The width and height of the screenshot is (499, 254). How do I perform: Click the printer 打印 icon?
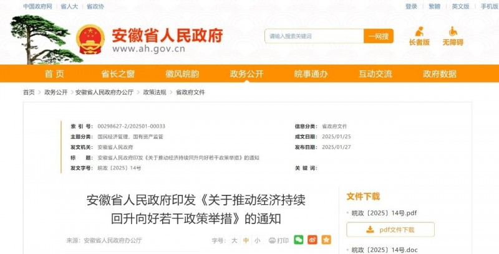point(272,240)
